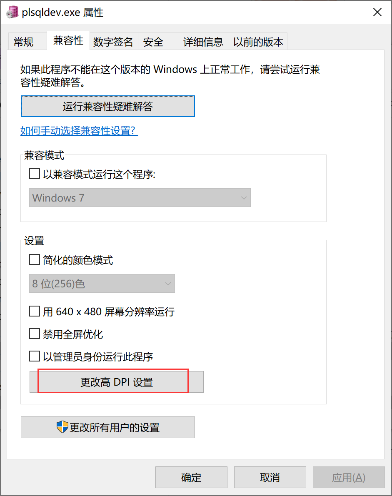Expand the Windows 7 compatibility dropdown
This screenshot has width=392, height=496.
(x=140, y=198)
